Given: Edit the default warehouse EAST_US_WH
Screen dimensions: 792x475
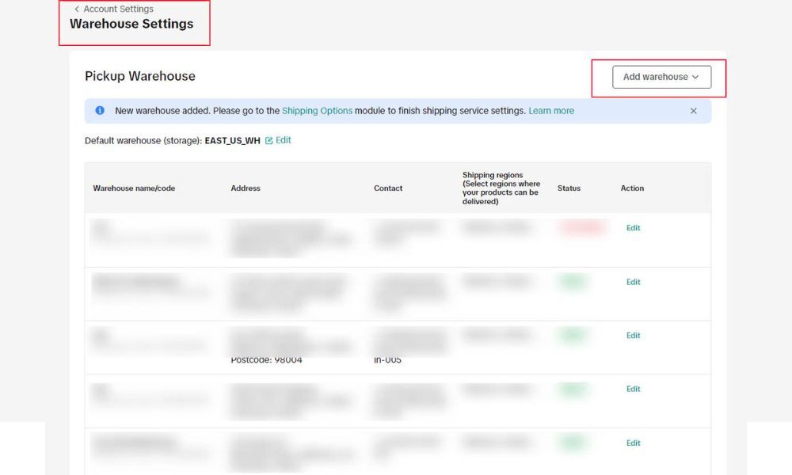Looking at the screenshot, I should (278, 140).
